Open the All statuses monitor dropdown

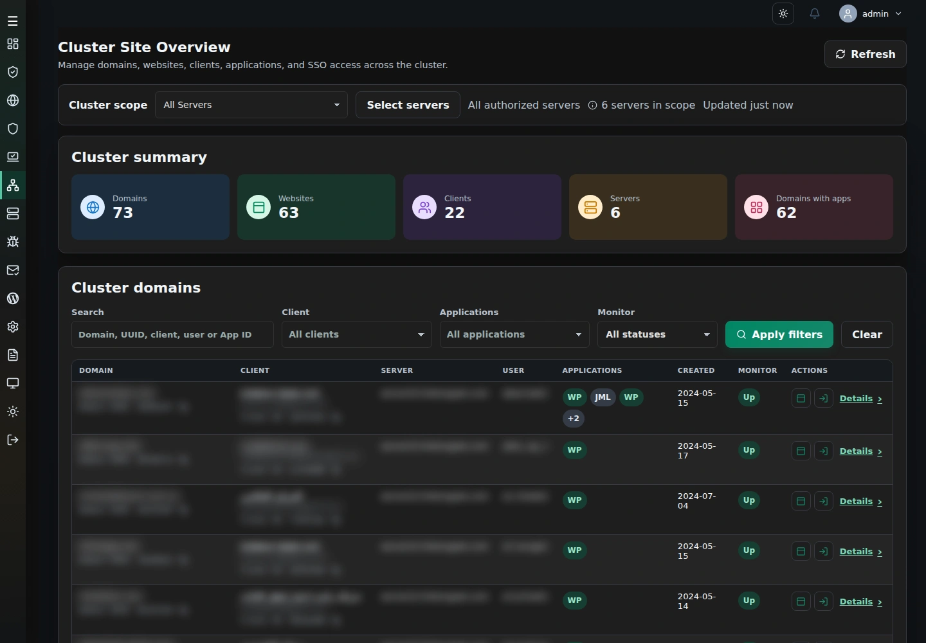pos(657,334)
